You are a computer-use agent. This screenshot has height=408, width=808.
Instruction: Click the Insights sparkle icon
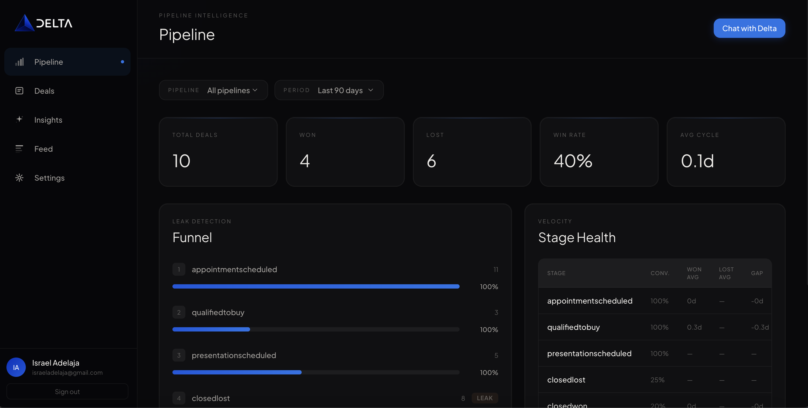(x=19, y=119)
